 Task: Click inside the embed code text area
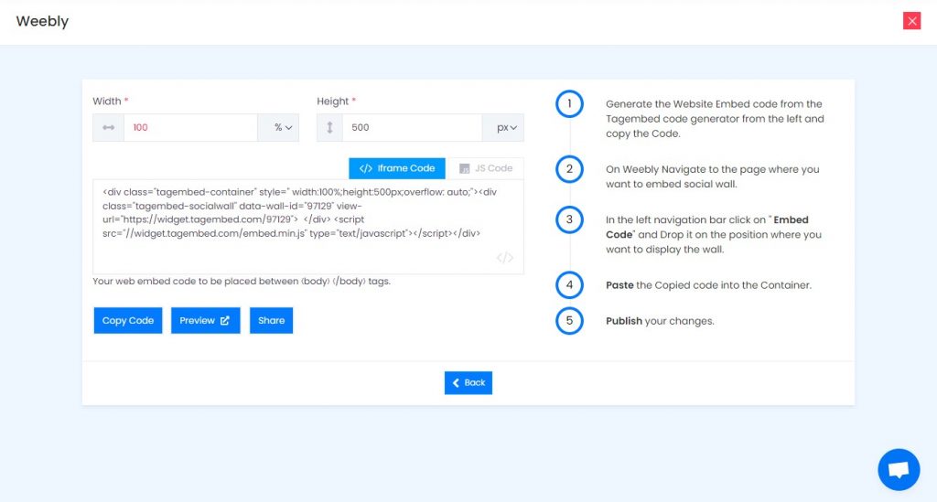click(x=308, y=227)
